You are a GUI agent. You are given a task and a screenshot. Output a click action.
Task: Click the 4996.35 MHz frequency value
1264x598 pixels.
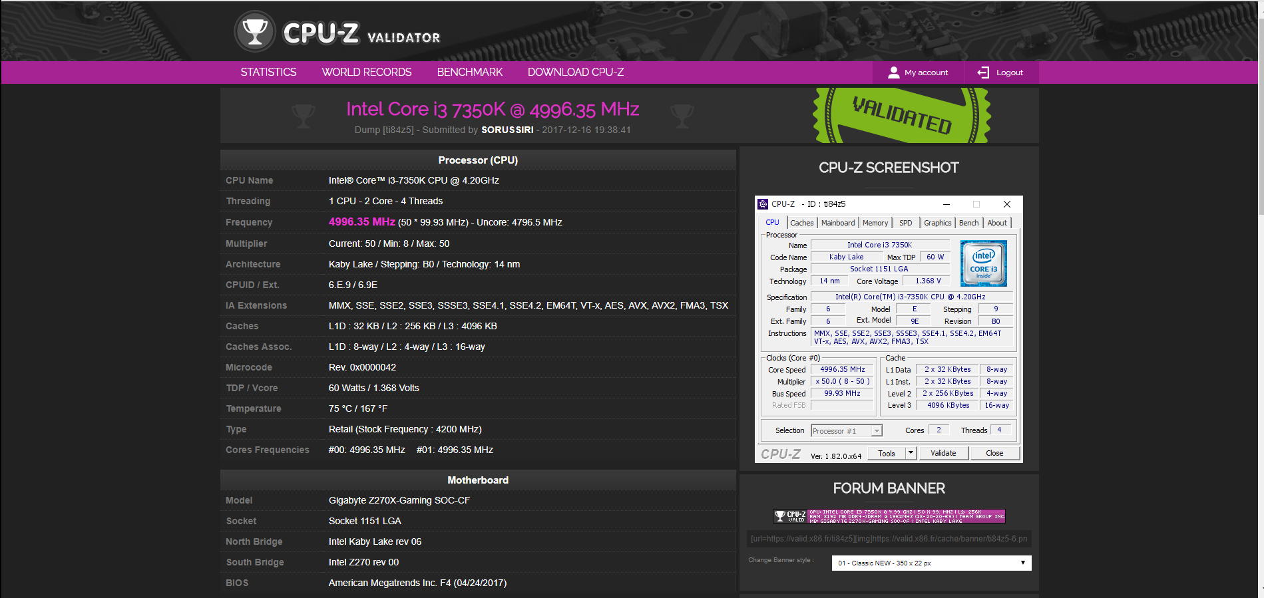tap(361, 222)
